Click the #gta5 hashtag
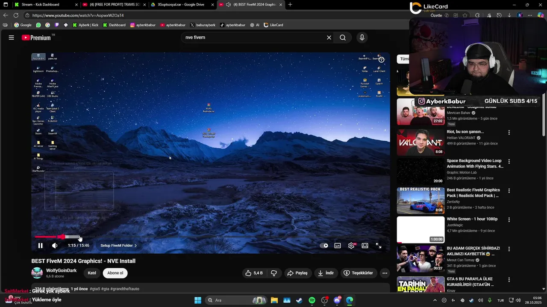 [95, 289]
